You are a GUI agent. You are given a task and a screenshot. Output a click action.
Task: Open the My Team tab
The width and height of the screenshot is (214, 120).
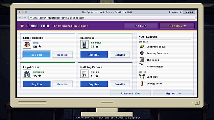[x=141, y=26]
